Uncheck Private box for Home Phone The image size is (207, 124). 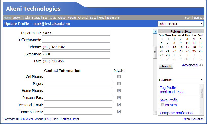[119, 91]
